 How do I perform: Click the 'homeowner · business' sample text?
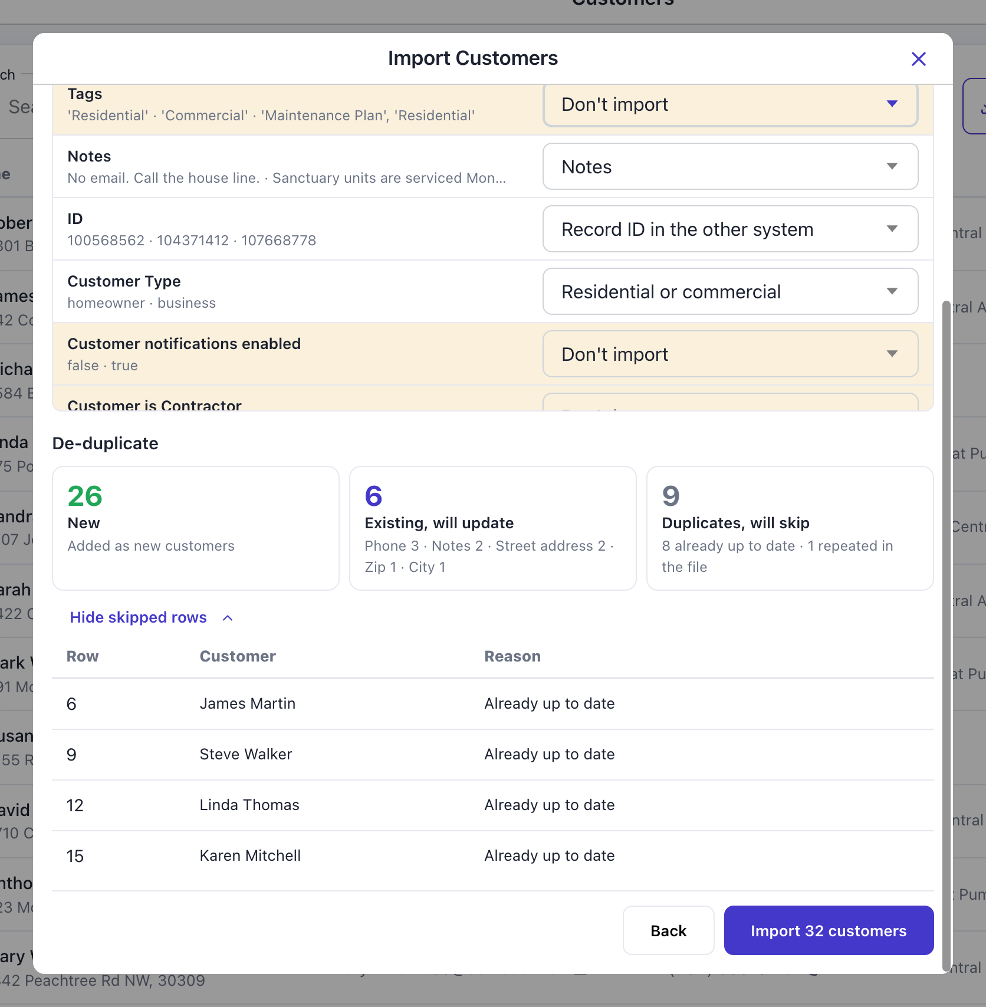(x=142, y=303)
